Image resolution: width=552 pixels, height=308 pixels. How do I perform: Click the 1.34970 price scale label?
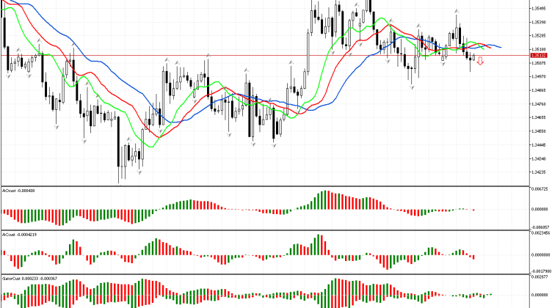click(540, 76)
